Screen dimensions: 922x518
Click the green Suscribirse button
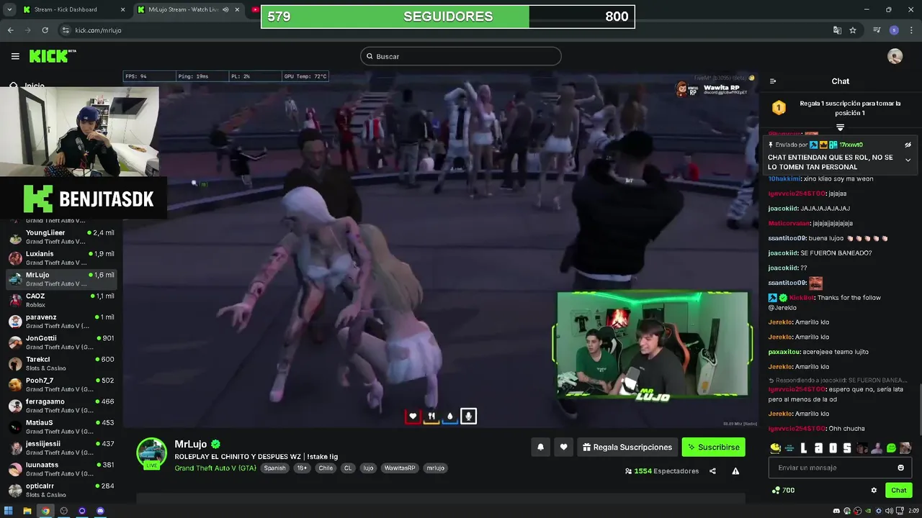713,447
